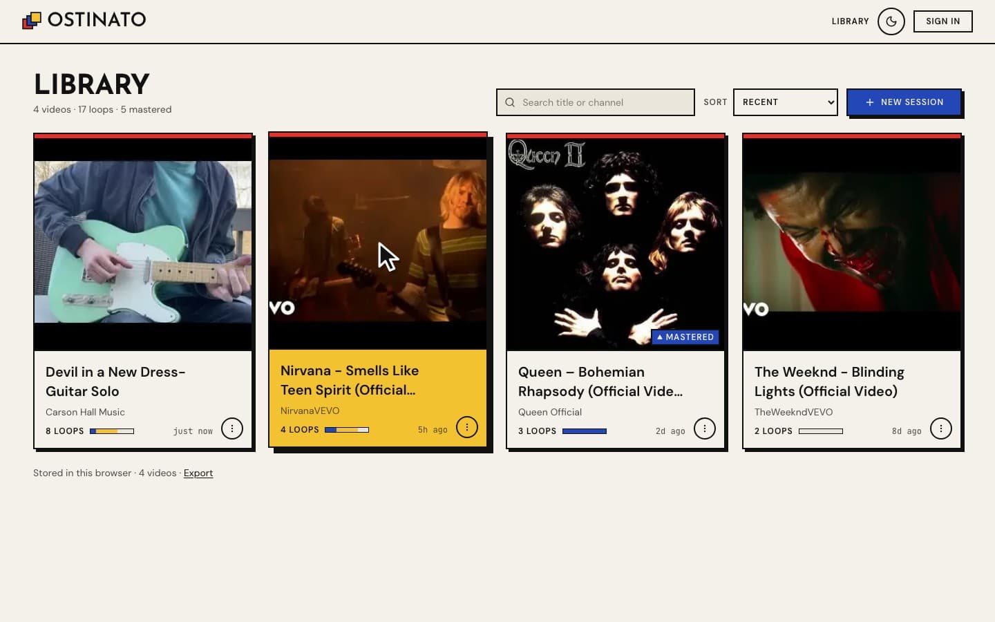Open the more options menu for The Weeknd card
Screen dimensions: 995x622
[941, 428]
